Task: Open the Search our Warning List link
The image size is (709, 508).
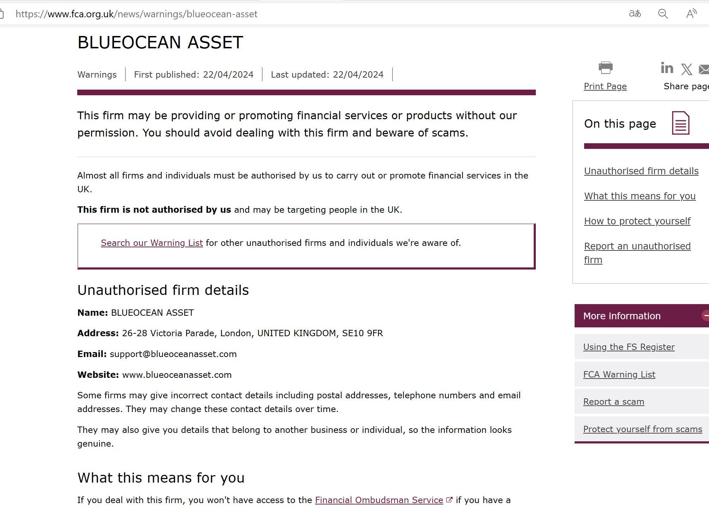Action: click(152, 243)
